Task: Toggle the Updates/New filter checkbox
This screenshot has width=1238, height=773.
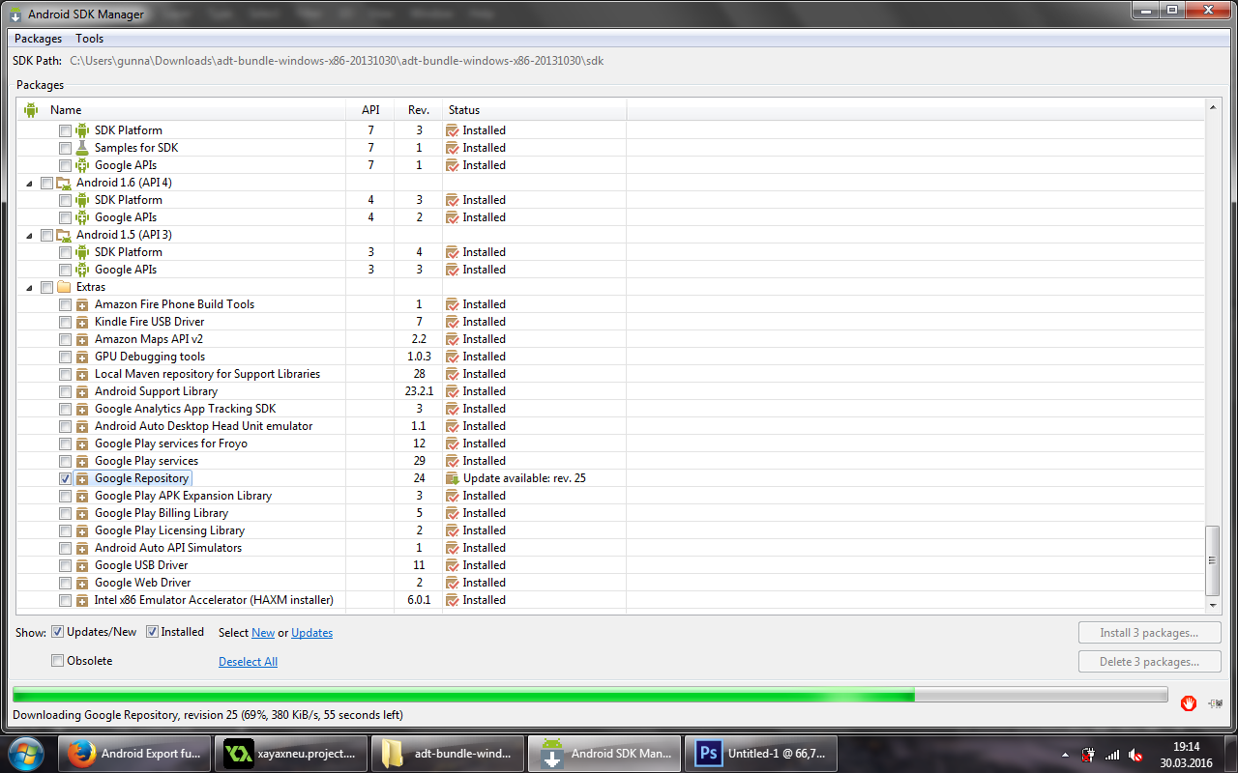Action: click(58, 632)
